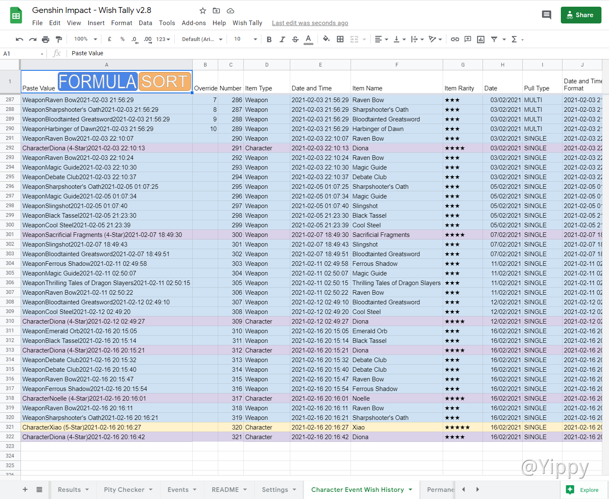Activate the paint format roller icon
609x499 pixels.
point(59,39)
